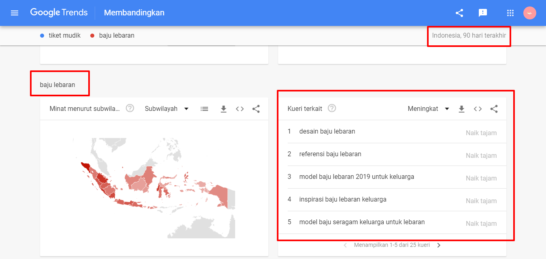The width and height of the screenshot is (546, 259).
Task: Share the subregion interest map
Action: pos(256,109)
